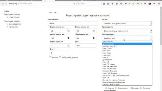Screen dimensions: 162x91
Task: Select Булатная сталь from the list
Action: click(127, 41)
